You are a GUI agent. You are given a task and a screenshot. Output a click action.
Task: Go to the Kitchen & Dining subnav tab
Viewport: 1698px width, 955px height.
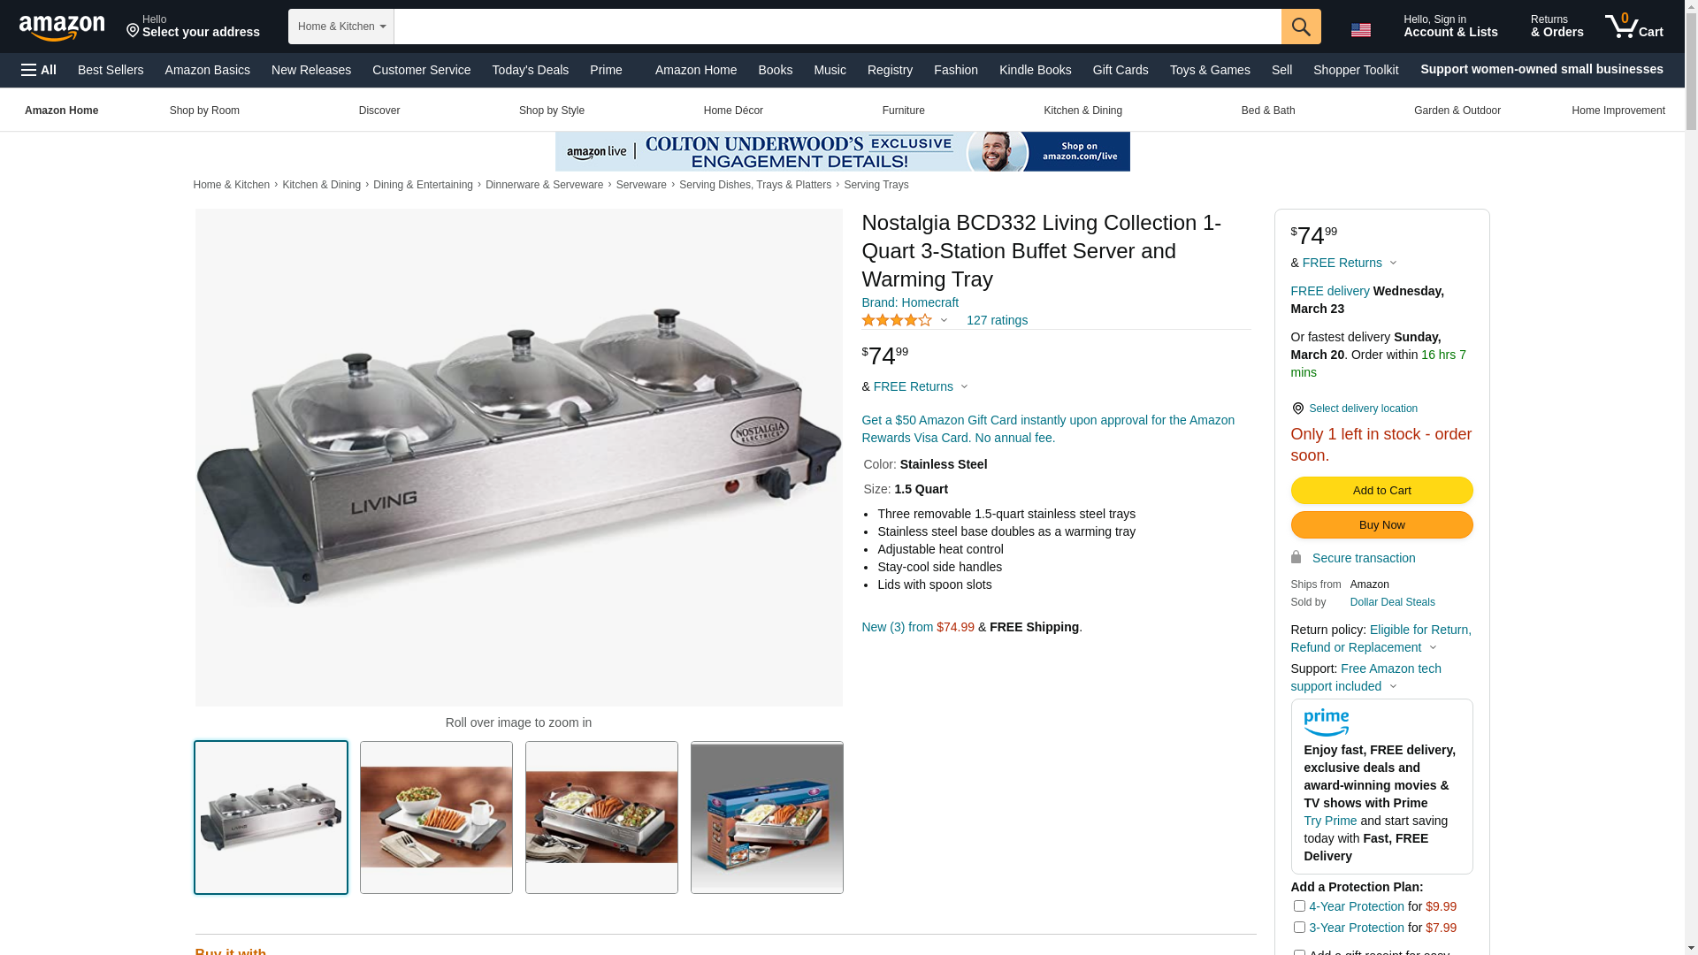pyautogui.click(x=1082, y=111)
